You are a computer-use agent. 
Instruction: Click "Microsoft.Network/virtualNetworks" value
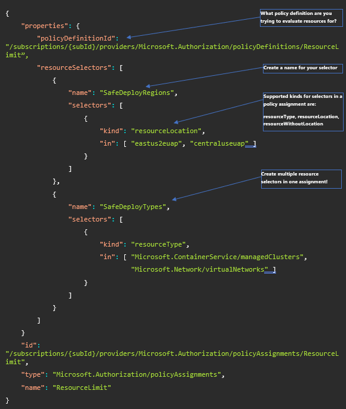click(x=200, y=269)
